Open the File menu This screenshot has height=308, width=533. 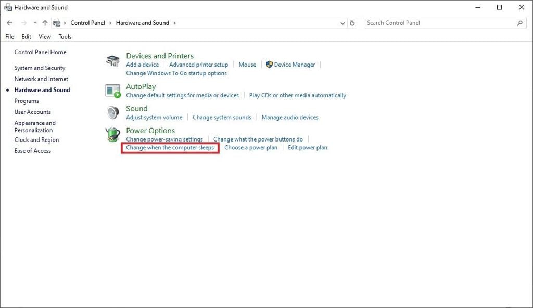click(x=9, y=37)
